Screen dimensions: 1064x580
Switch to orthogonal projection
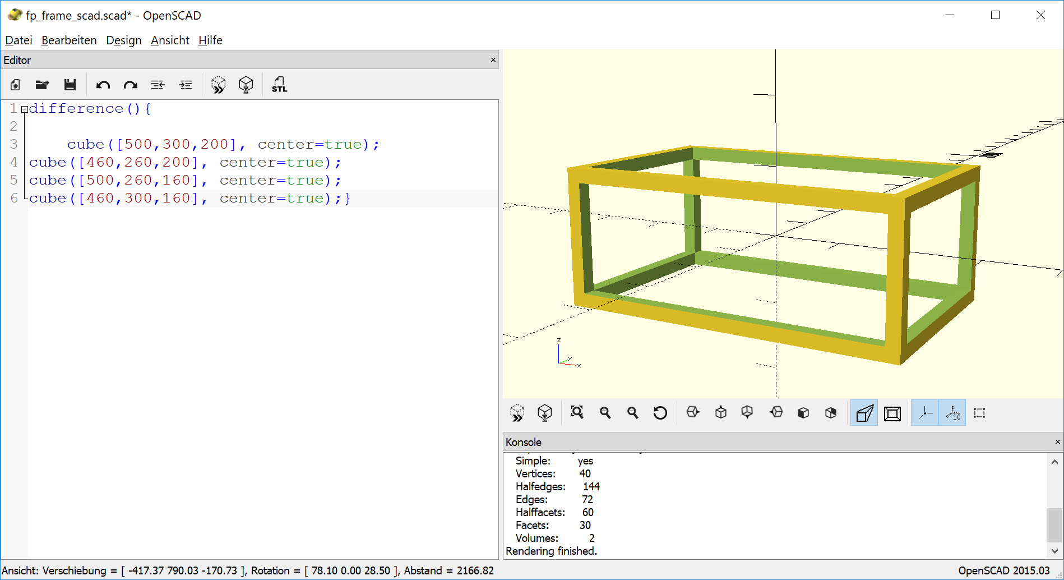point(892,412)
